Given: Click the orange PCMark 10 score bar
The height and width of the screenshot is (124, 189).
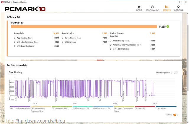Looking at the screenshot, I should (84, 26).
